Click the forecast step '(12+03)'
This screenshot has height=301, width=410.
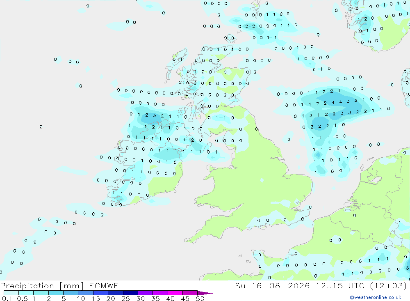389,285
